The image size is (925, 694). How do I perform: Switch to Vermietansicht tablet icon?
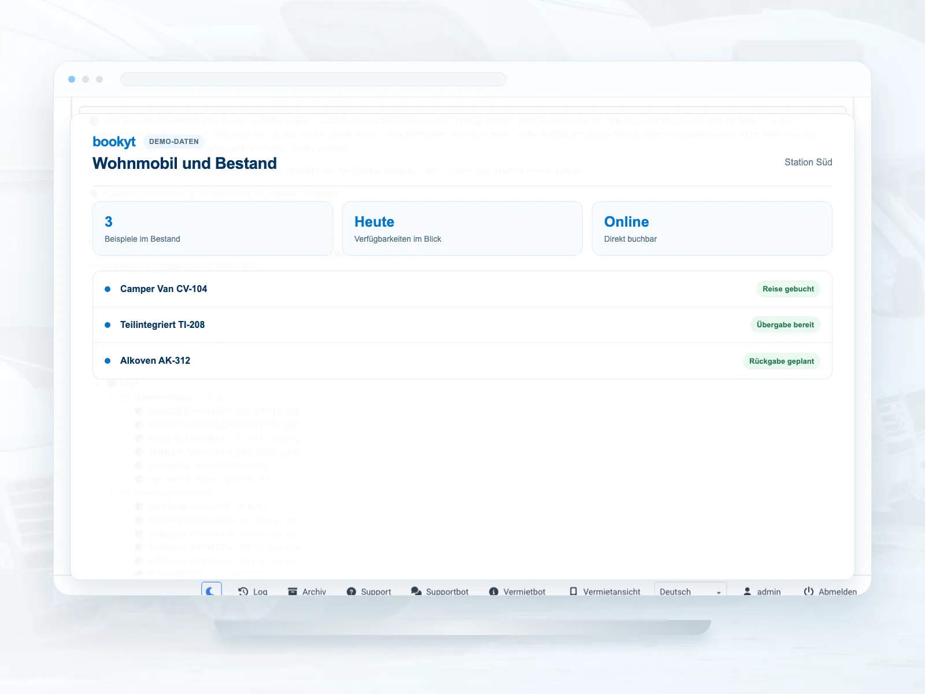573,591
